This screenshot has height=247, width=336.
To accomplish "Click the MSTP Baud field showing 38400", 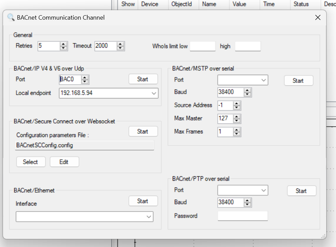I will [231, 92].
